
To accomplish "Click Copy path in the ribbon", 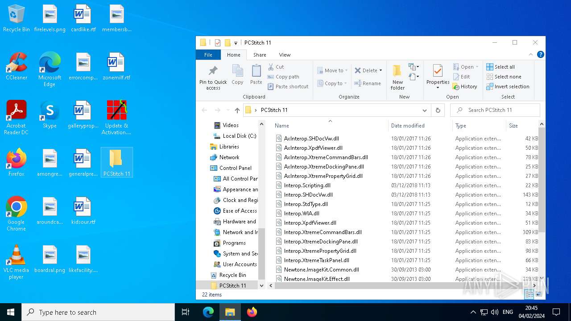I will [283, 77].
